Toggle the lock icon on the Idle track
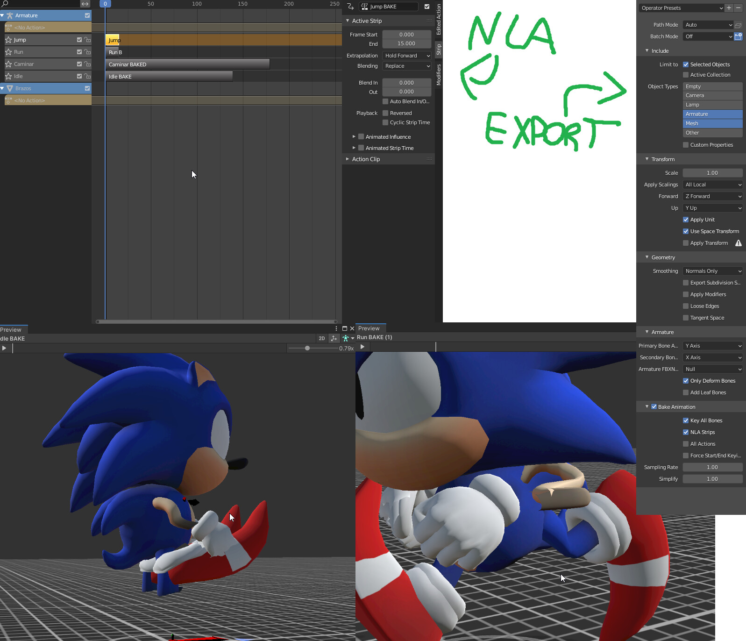The width and height of the screenshot is (746, 641). [x=87, y=76]
